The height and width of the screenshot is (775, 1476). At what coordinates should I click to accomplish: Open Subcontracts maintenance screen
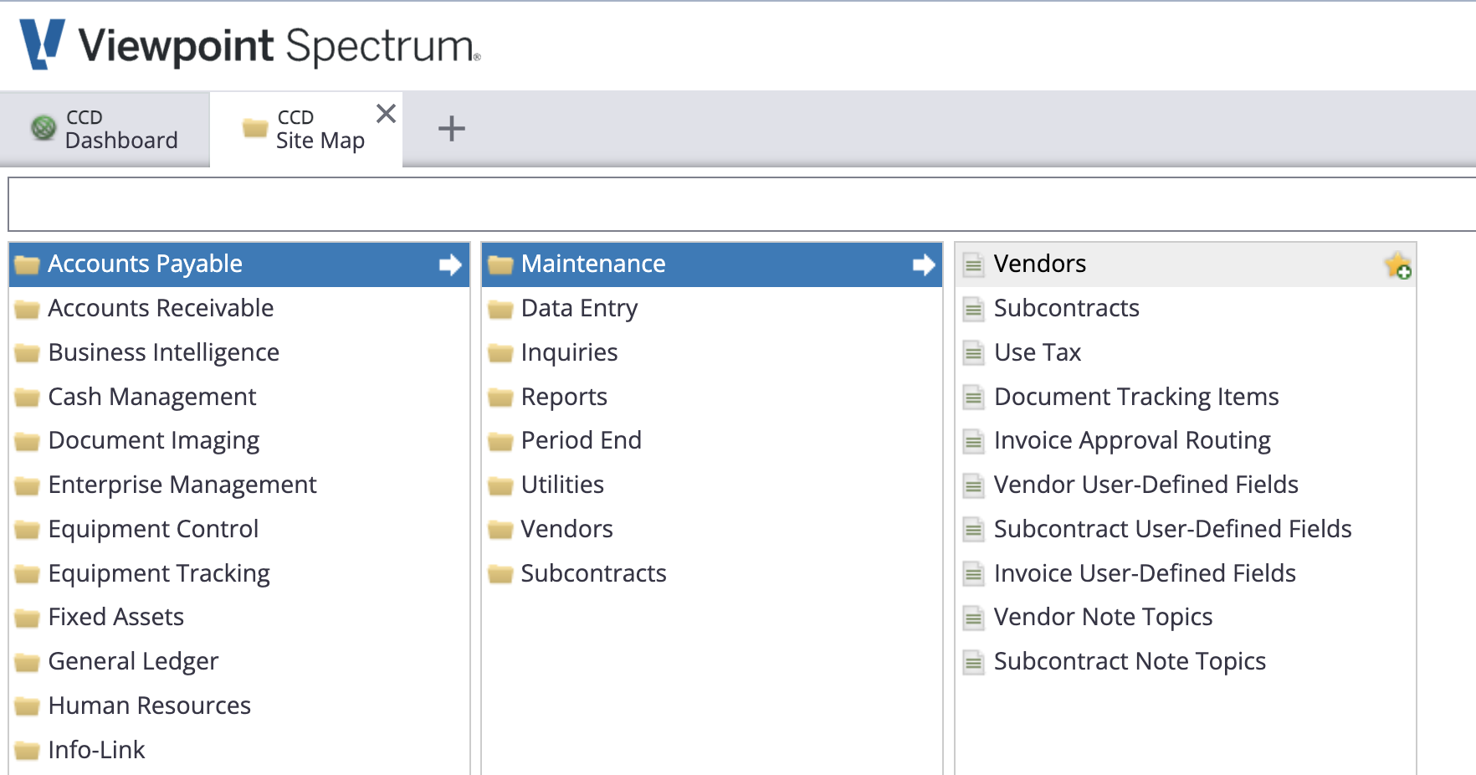[1186, 308]
